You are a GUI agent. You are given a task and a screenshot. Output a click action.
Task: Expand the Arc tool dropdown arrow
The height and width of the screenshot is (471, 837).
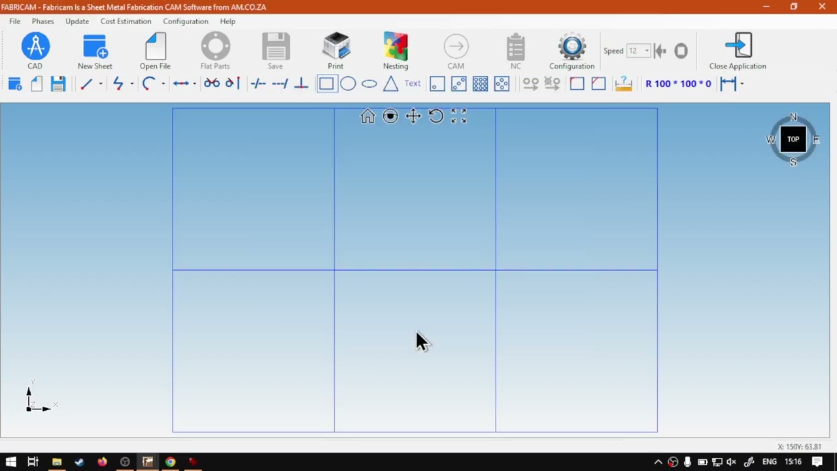click(163, 84)
